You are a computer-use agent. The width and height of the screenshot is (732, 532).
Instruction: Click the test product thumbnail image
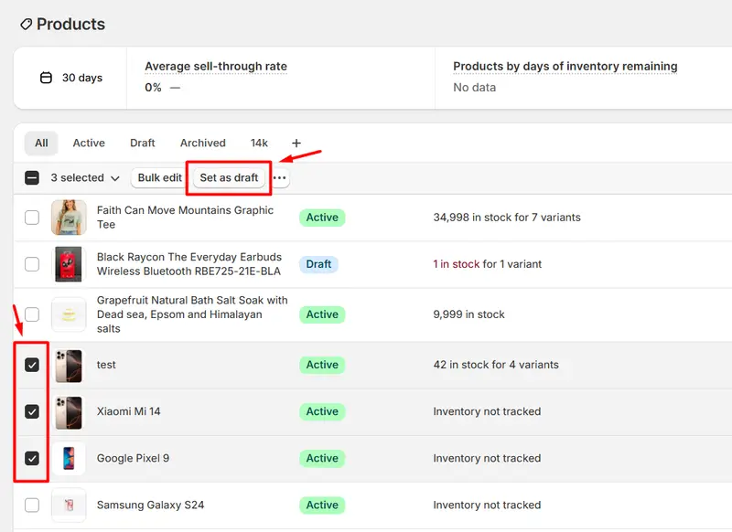[x=68, y=365]
